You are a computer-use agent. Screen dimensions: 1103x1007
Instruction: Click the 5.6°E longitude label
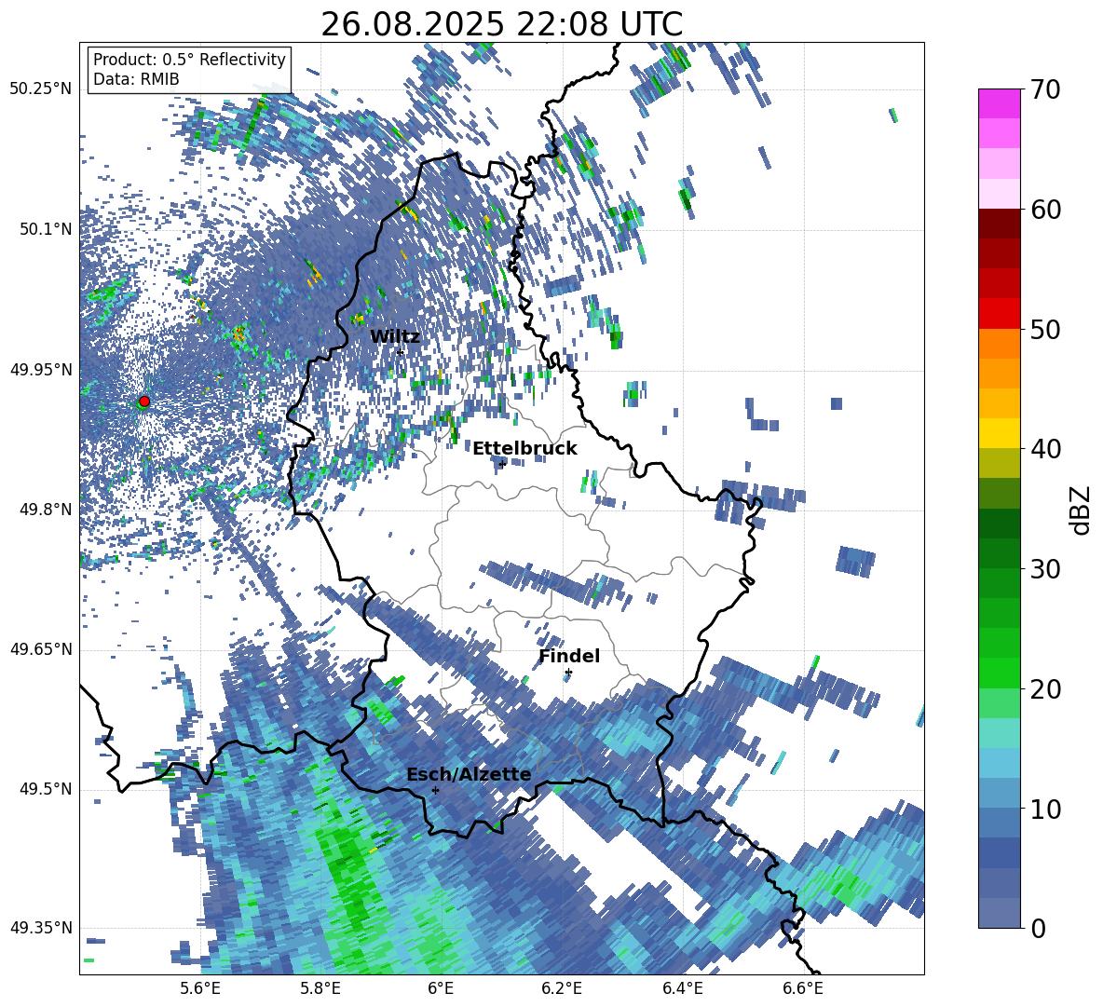(x=200, y=988)
